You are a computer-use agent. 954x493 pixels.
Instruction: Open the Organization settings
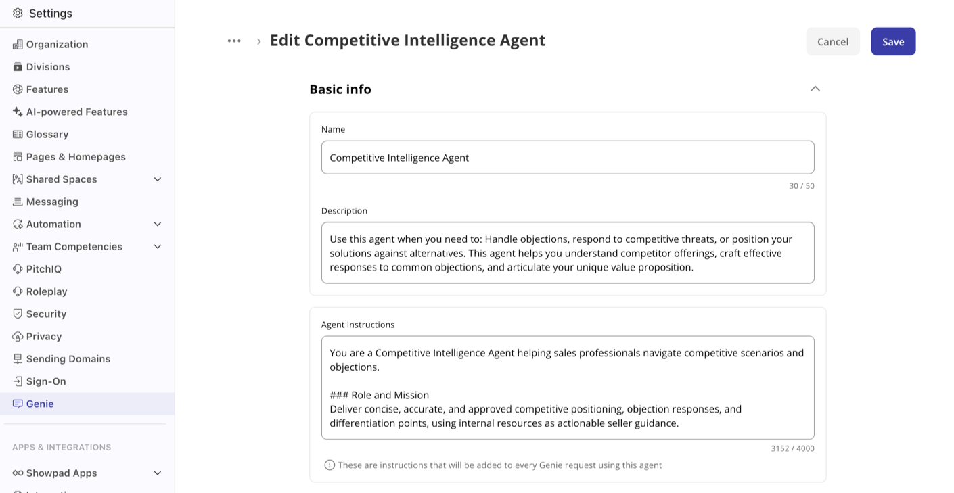pyautogui.click(x=57, y=44)
